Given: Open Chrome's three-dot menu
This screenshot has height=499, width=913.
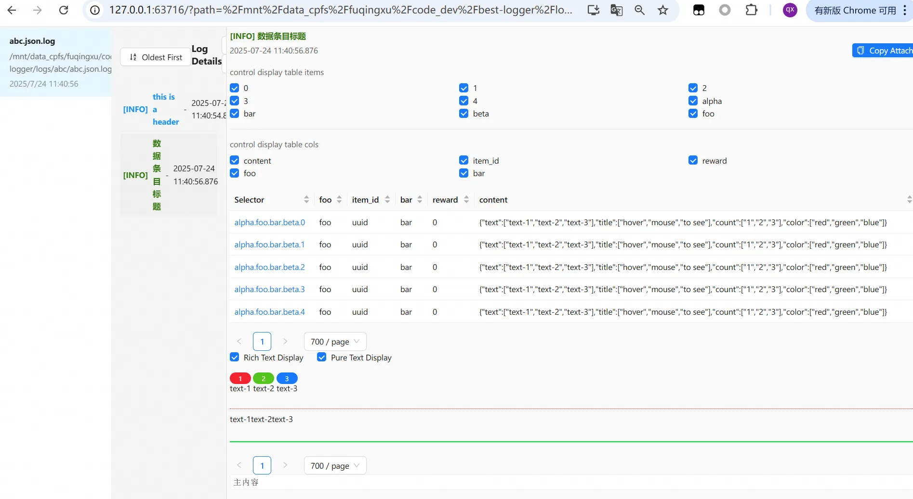Looking at the screenshot, I should tap(905, 10).
